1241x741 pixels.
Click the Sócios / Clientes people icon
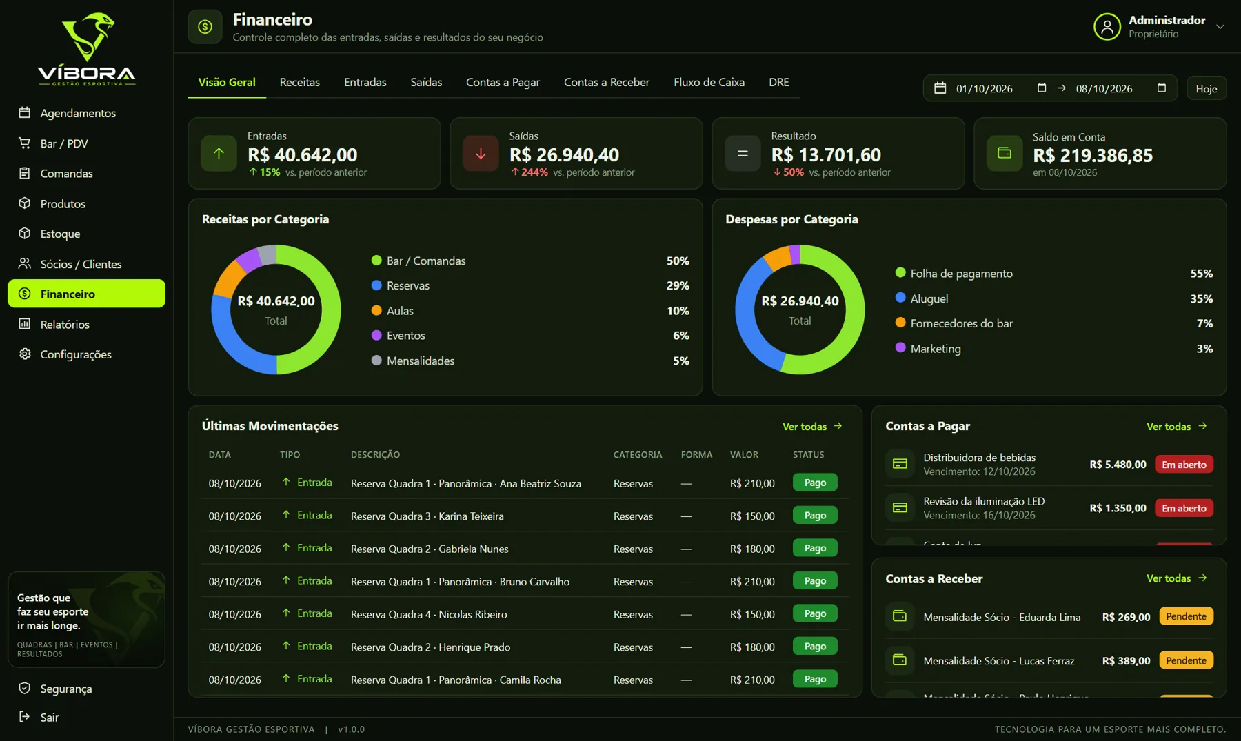pos(25,263)
